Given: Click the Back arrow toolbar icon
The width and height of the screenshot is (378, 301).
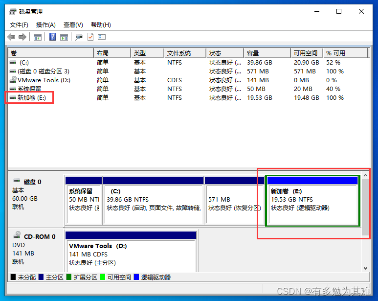Looking at the screenshot, I should (11, 37).
